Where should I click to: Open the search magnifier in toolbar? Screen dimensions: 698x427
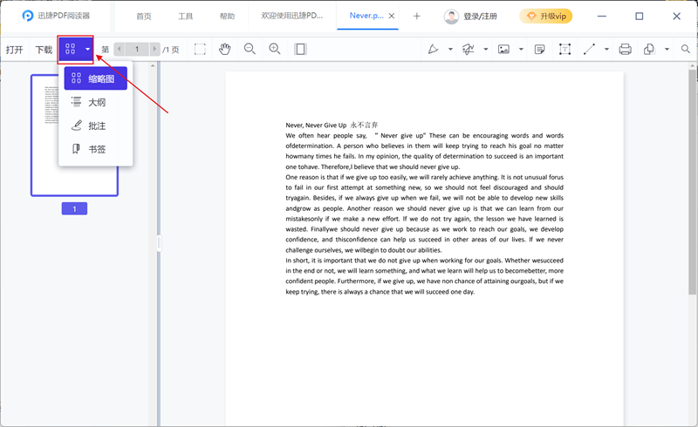[686, 50]
